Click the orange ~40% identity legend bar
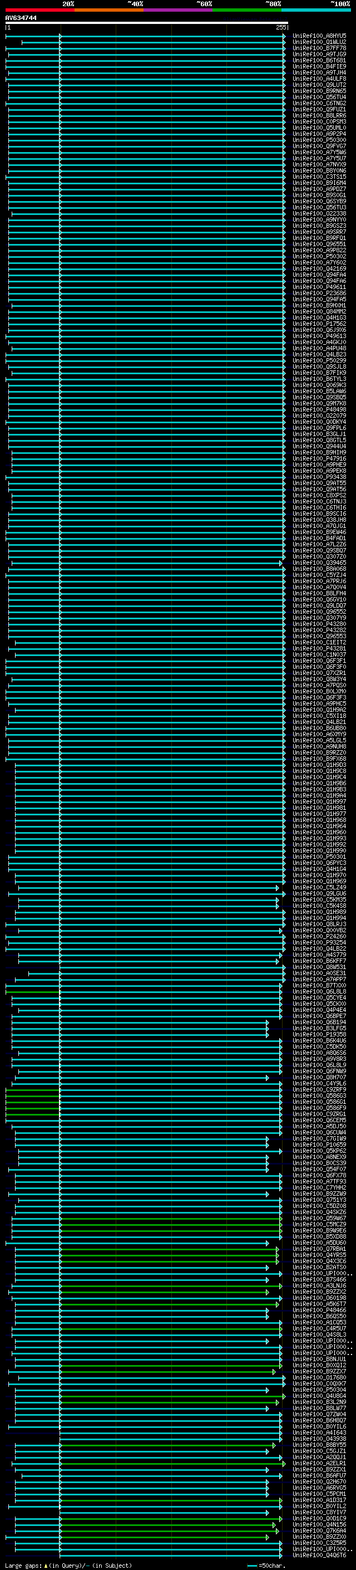Viewport: 356px width, 1570px height. click(109, 10)
